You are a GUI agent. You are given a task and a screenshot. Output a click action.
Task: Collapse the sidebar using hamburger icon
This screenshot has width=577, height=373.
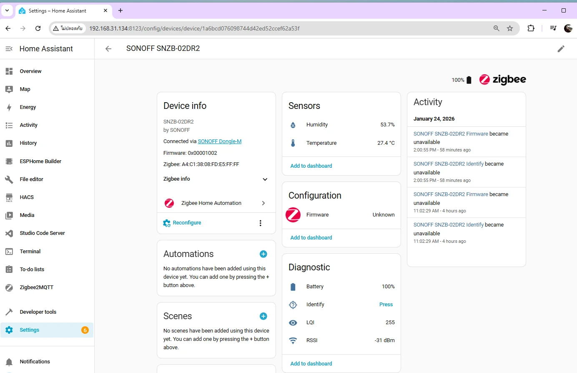tap(9, 49)
